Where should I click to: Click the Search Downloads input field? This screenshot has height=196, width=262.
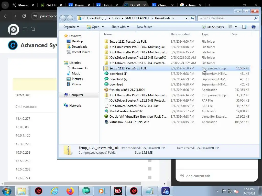coord(226,18)
